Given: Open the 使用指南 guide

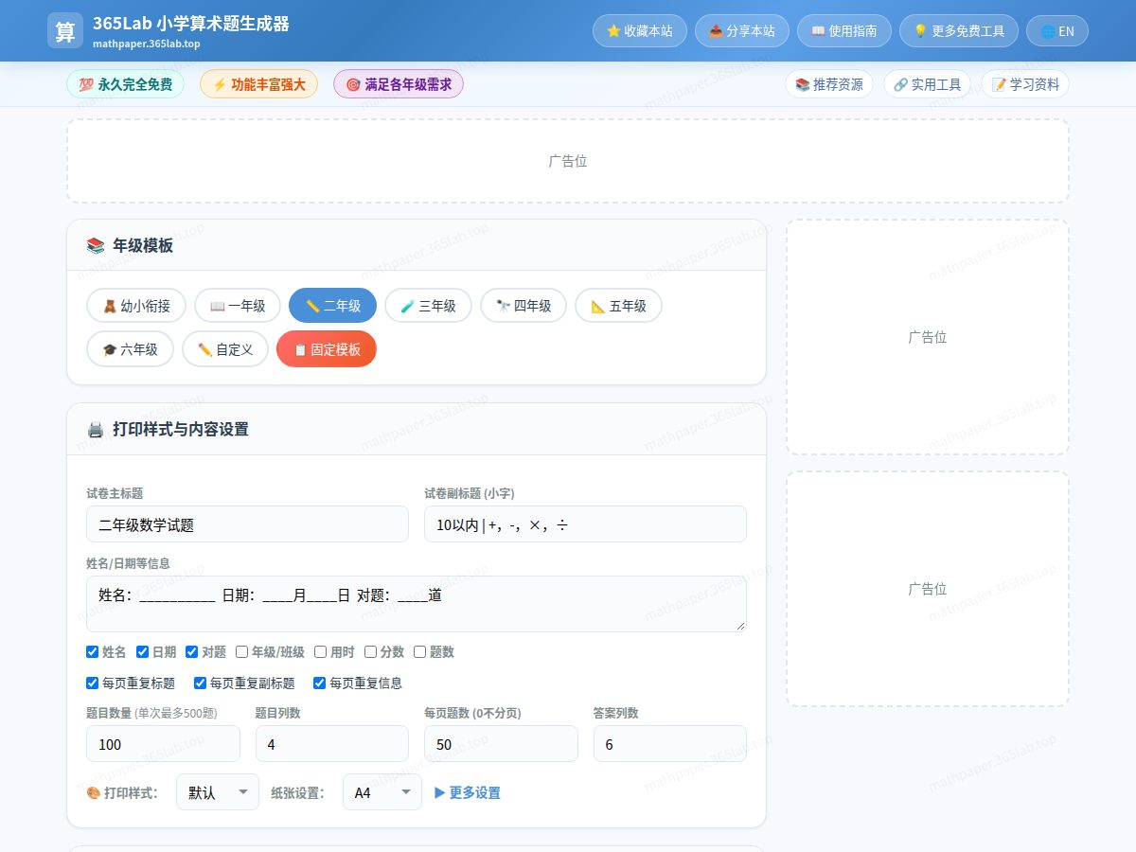Looking at the screenshot, I should coord(843,30).
